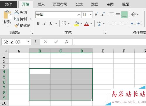
Task: Click the formula bar options dots
Action: pyautogui.click(x=36, y=42)
